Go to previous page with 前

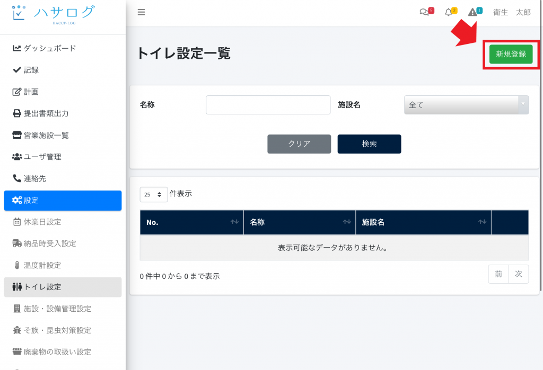tap(498, 274)
